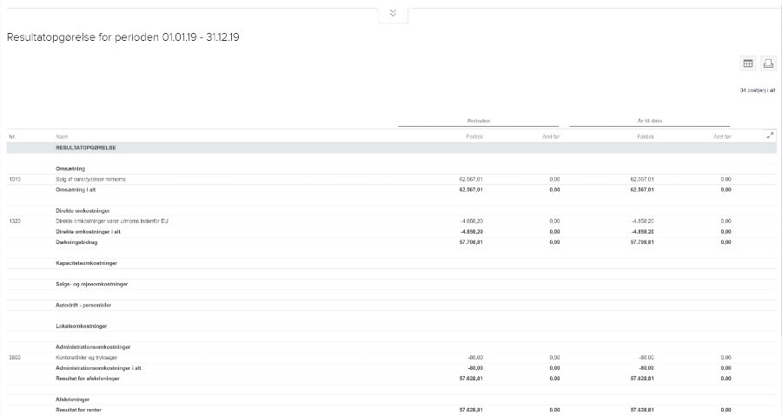Click the Lokaleomkostninger section heading

(81, 326)
